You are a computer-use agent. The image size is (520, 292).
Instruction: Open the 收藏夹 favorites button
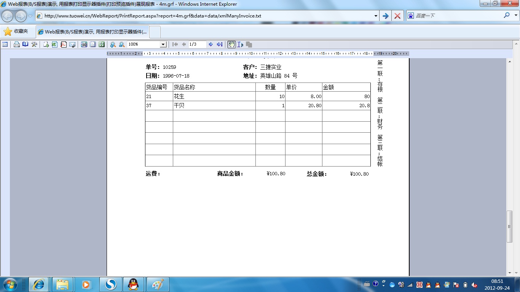[16, 32]
